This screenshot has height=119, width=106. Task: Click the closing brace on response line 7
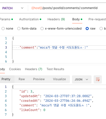pos(13,115)
